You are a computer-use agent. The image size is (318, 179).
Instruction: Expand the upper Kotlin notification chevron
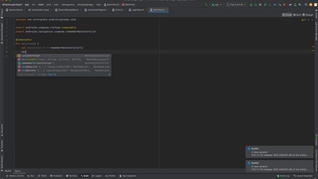pyautogui.click(x=311, y=155)
